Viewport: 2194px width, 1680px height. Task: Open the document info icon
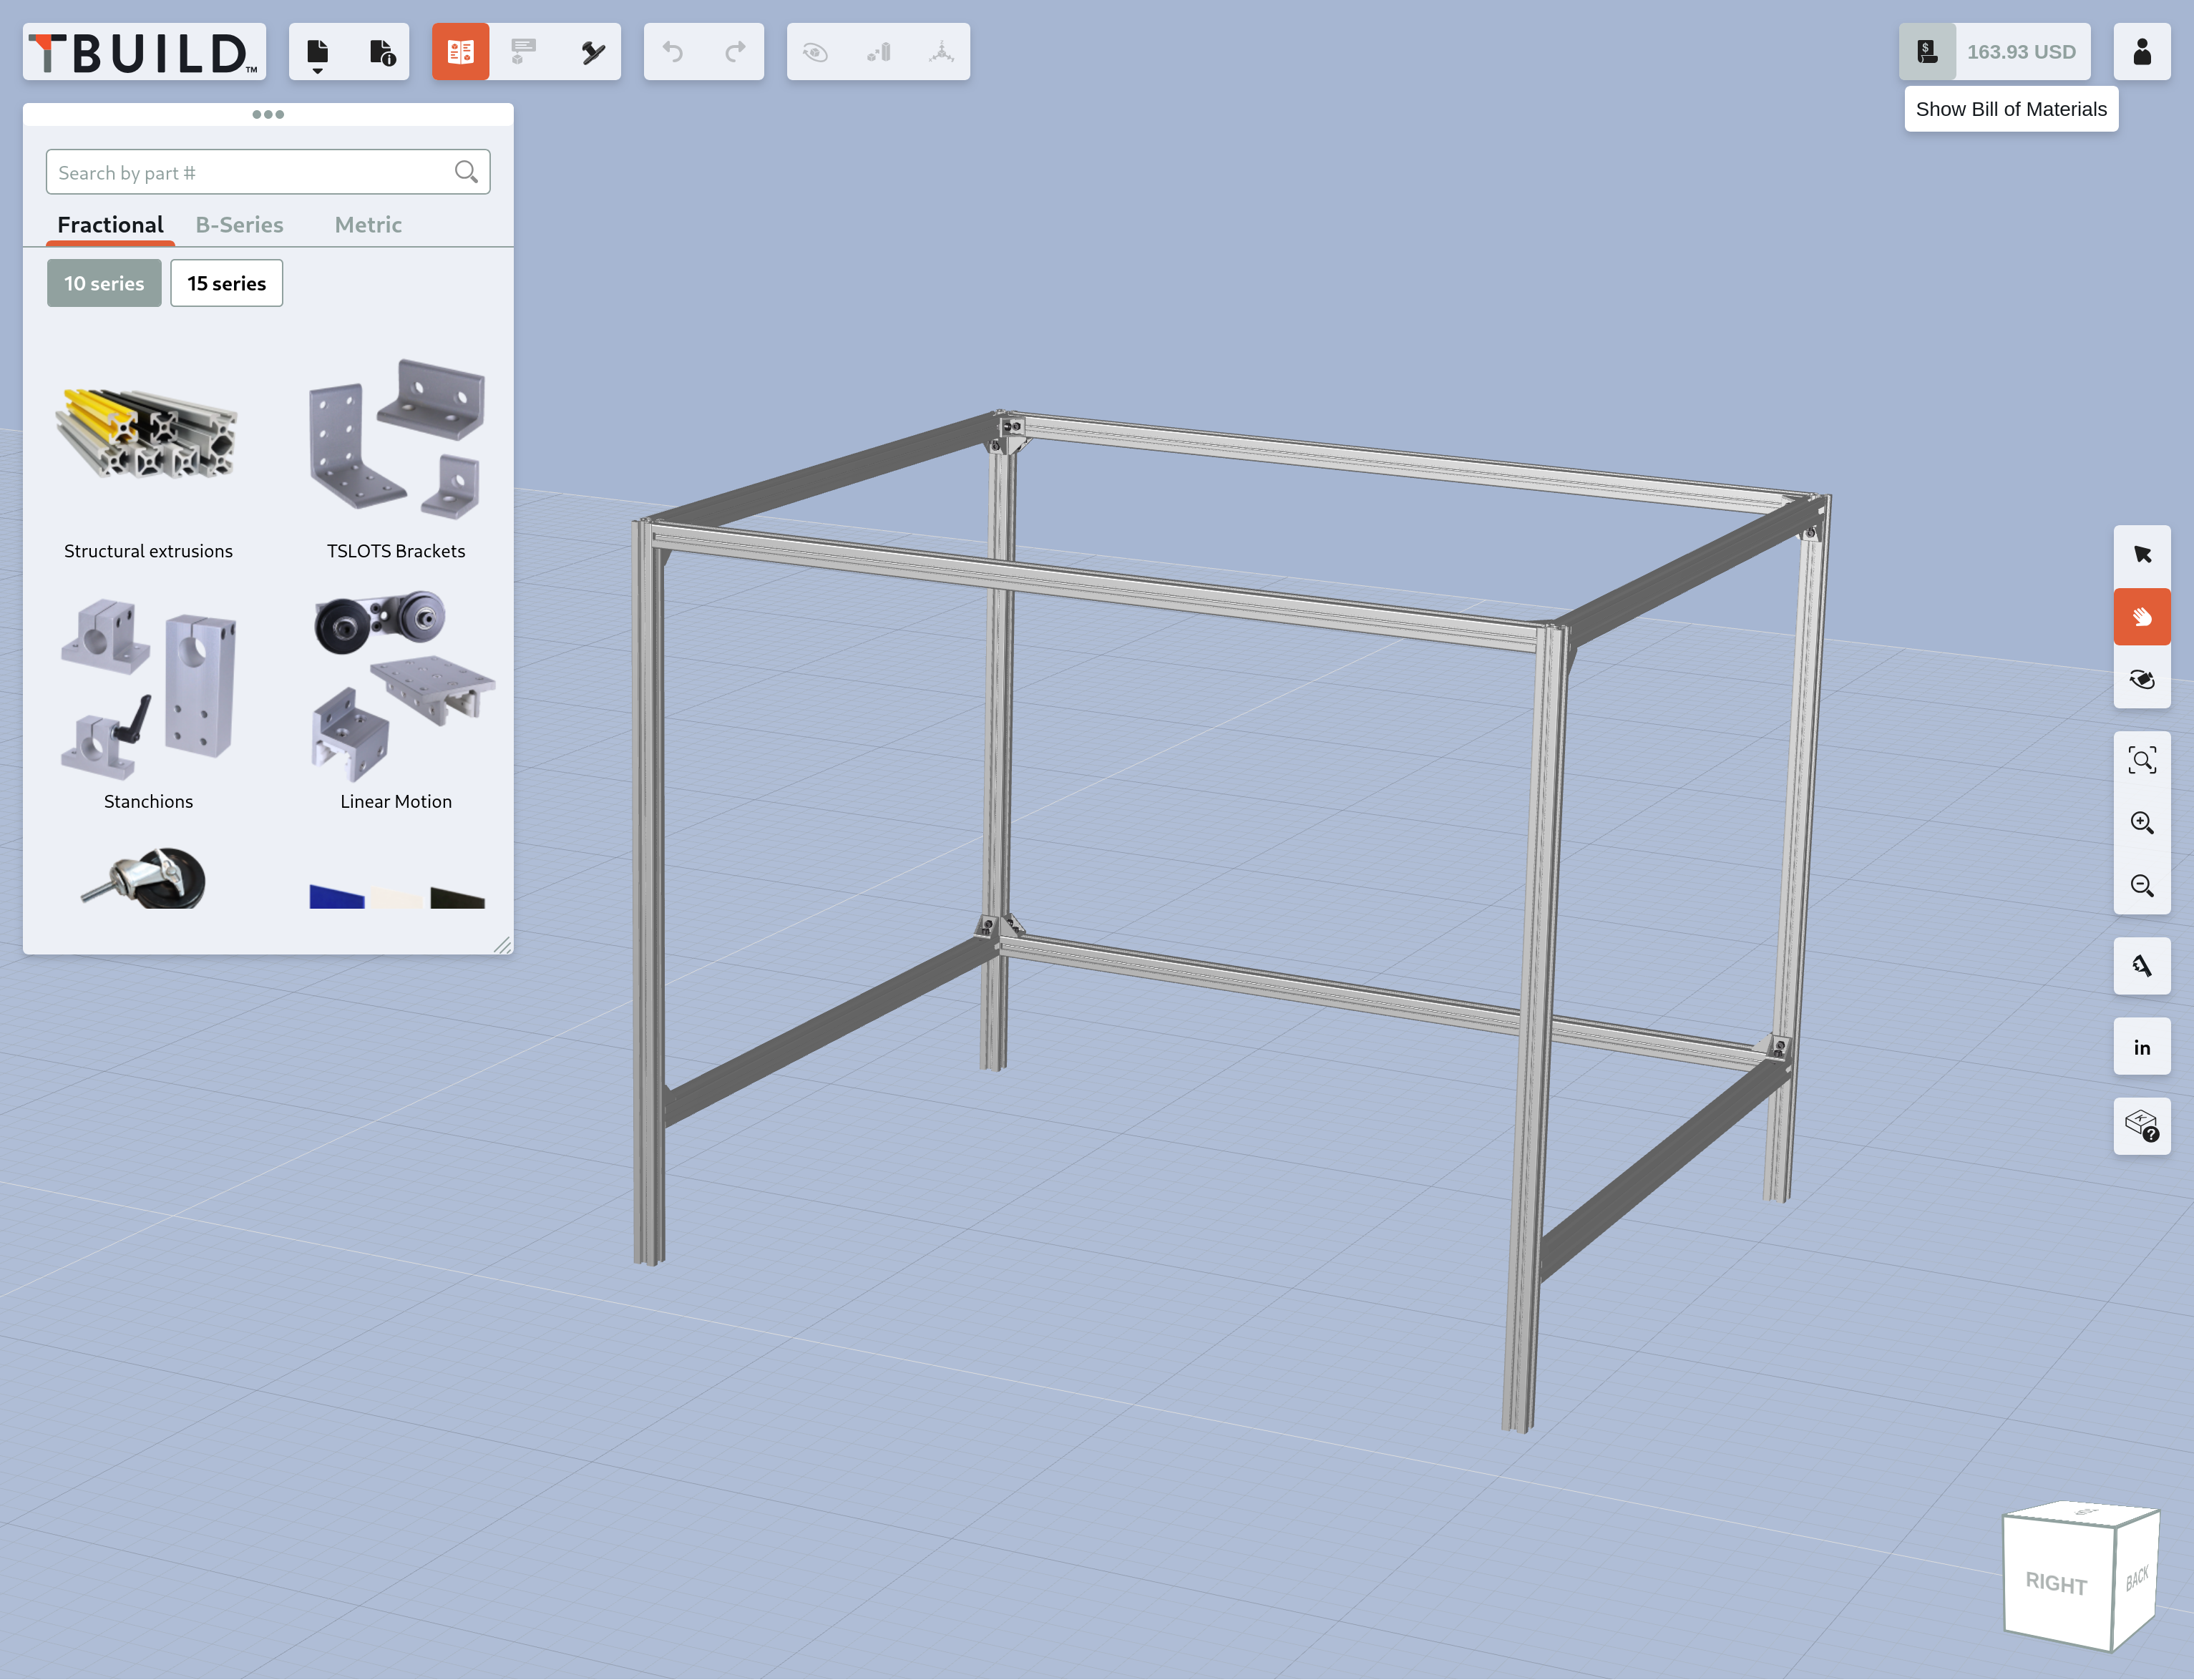(381, 52)
